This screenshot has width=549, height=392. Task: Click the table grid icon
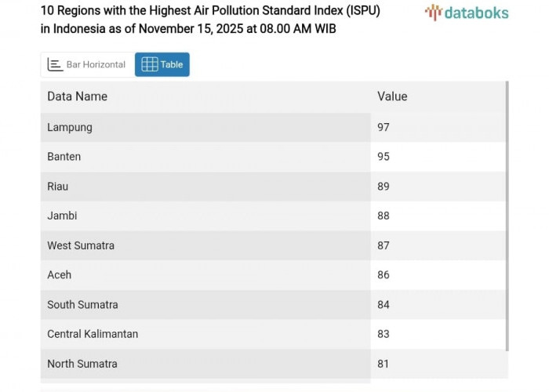coord(149,64)
